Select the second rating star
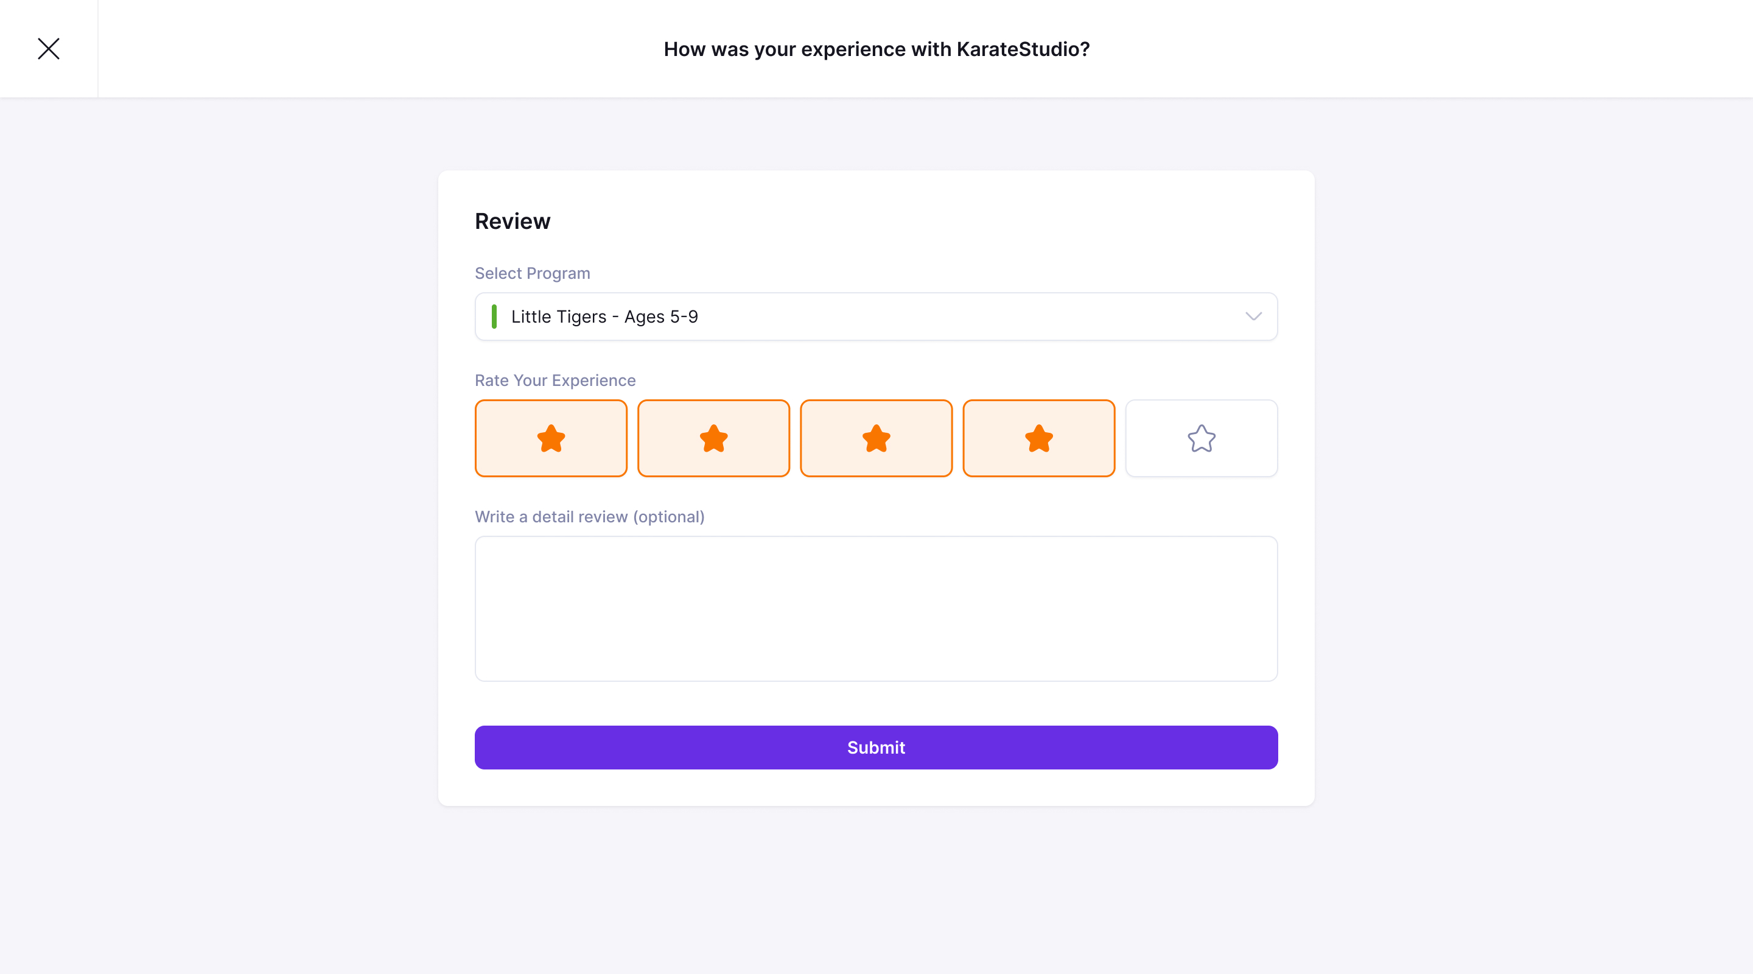The image size is (1753, 974). click(x=713, y=438)
